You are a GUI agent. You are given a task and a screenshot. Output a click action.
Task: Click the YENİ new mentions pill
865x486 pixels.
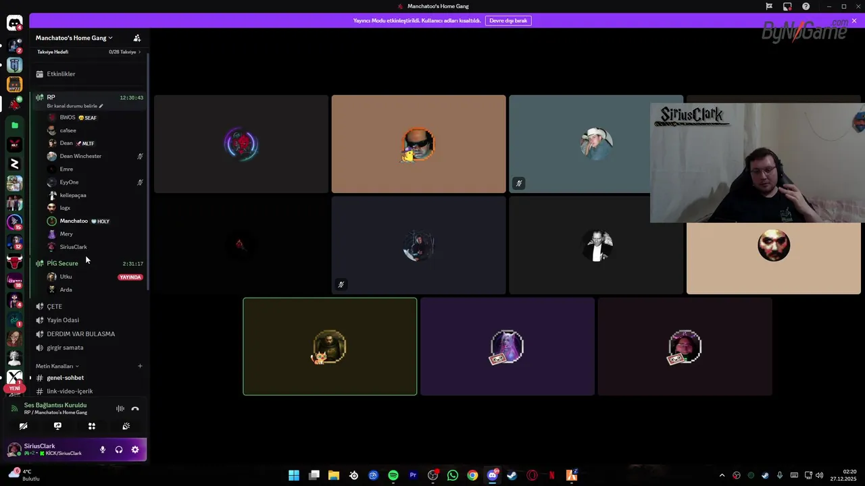pyautogui.click(x=14, y=388)
